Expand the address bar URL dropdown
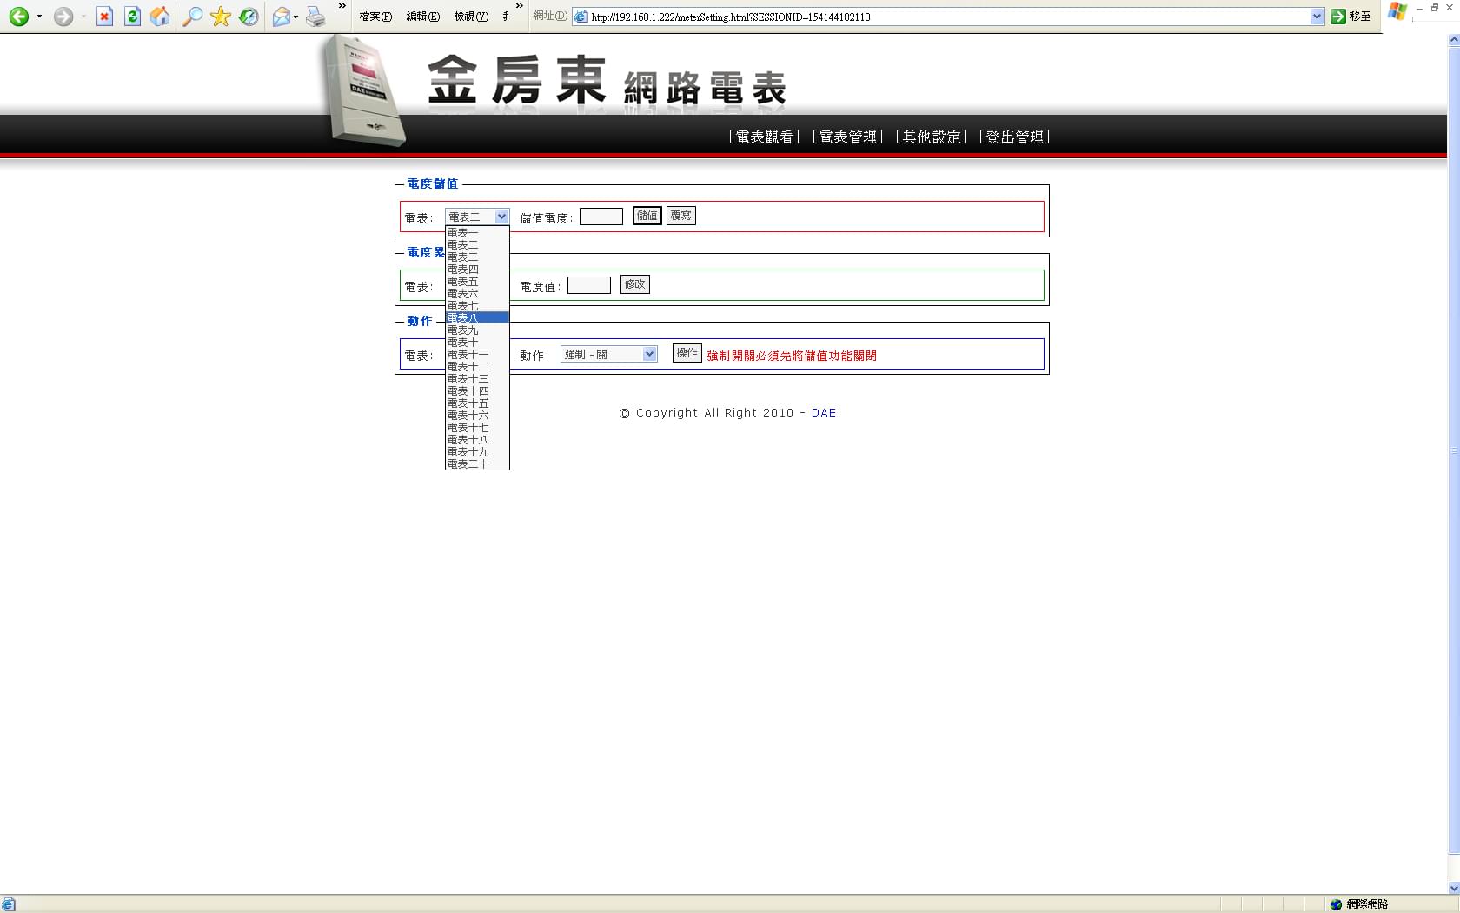This screenshot has height=913, width=1460. pos(1316,17)
